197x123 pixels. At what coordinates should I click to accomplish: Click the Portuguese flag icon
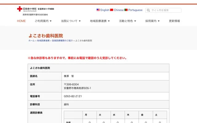coord(126,10)
